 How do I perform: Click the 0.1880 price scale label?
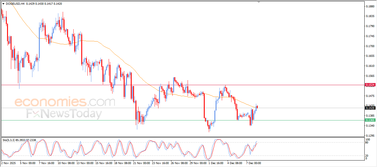(369, 6)
